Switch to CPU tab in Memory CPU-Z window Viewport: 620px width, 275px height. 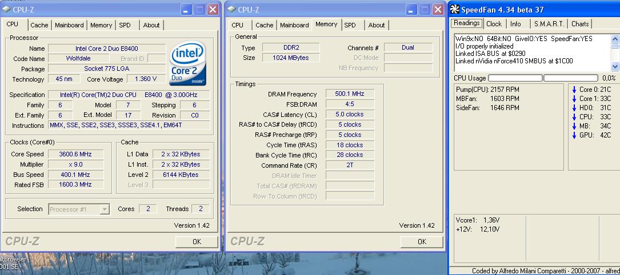tap(237, 25)
